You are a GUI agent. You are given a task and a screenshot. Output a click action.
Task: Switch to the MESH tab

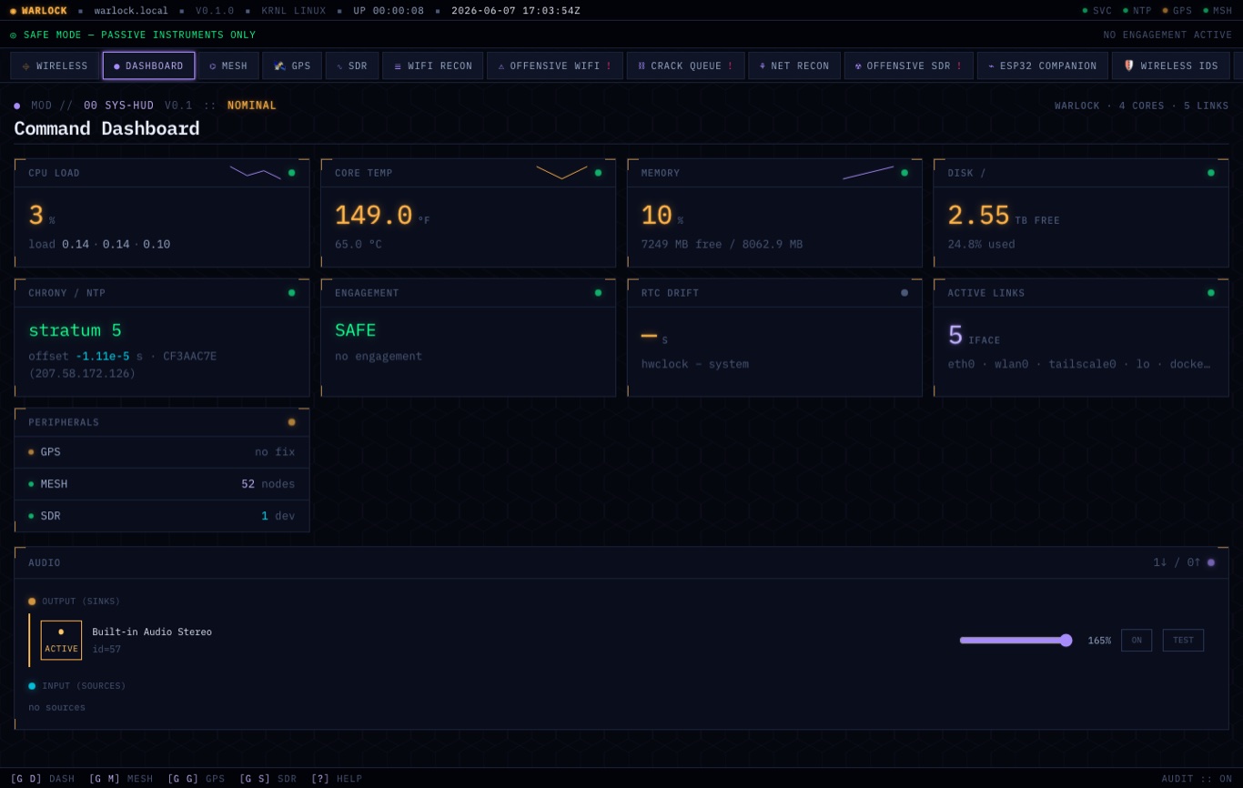228,66
